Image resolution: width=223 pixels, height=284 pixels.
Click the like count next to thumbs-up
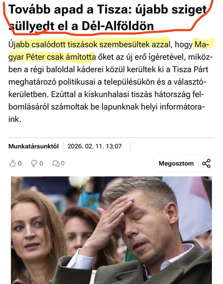point(20,164)
